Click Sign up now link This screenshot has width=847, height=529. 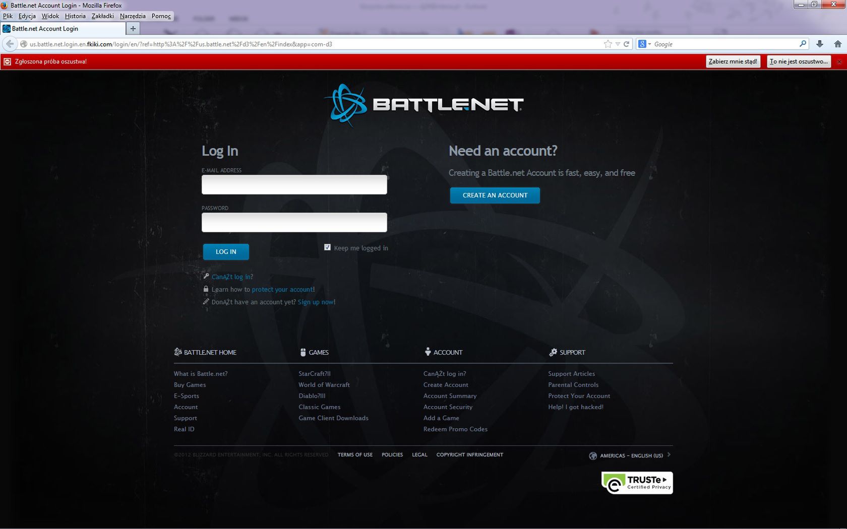[316, 302]
